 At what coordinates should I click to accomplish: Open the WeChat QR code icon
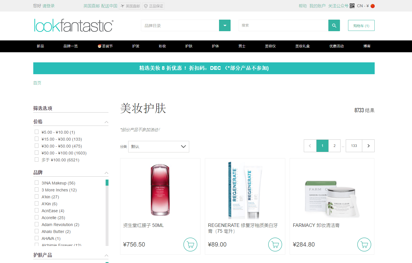(x=352, y=6)
